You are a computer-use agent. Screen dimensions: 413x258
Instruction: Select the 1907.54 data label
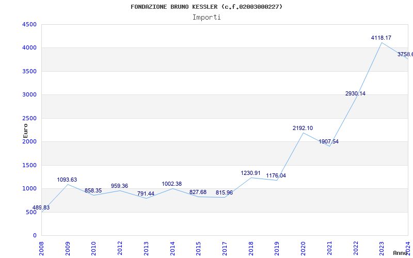pyautogui.click(x=329, y=141)
